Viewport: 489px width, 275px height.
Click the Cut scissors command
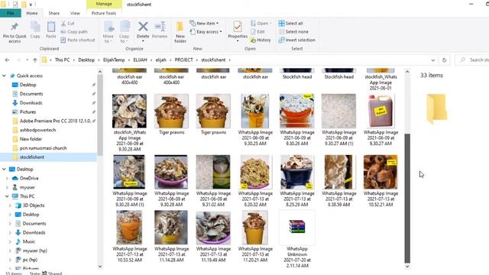tap(68, 24)
